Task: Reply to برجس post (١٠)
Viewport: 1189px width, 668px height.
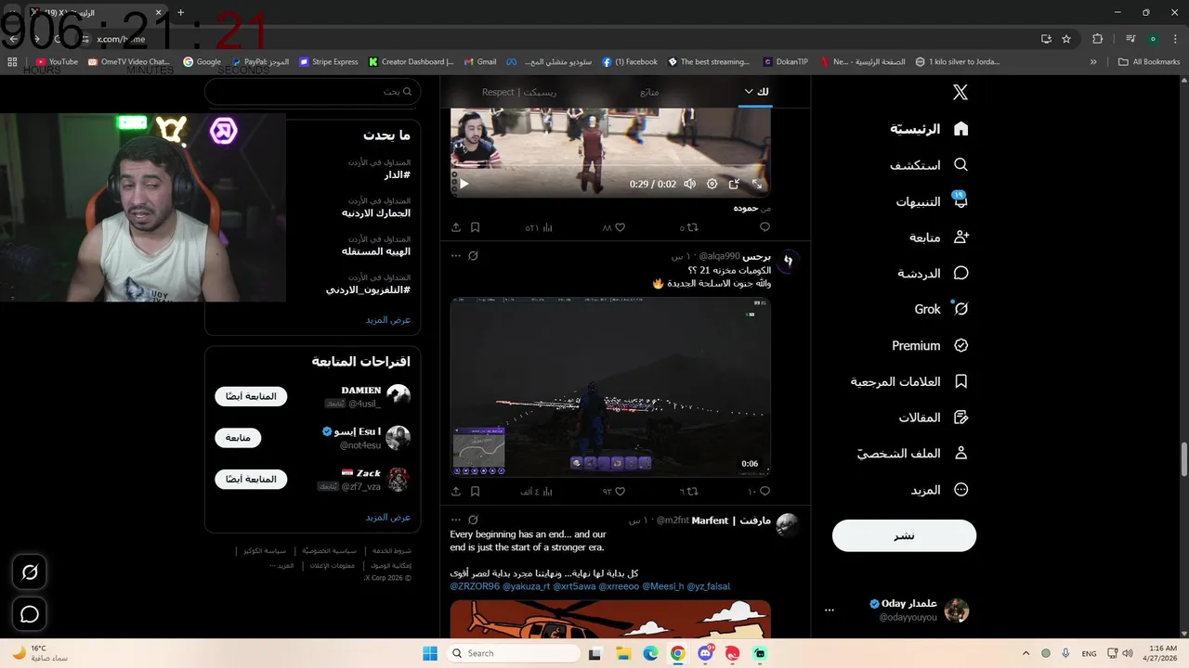Action: click(758, 491)
